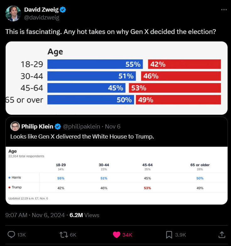Click the Nov 6 quoted tweet date

(113, 126)
